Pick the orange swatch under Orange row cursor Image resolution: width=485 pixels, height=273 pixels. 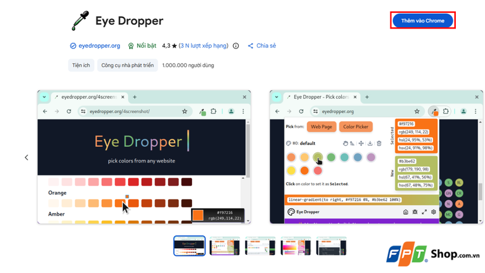tap(120, 203)
